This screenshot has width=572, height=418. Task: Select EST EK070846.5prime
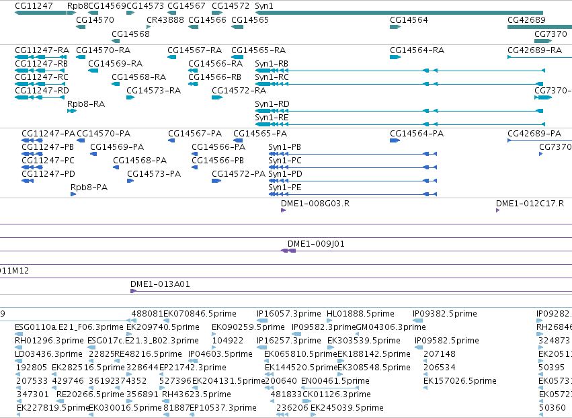[200, 314]
